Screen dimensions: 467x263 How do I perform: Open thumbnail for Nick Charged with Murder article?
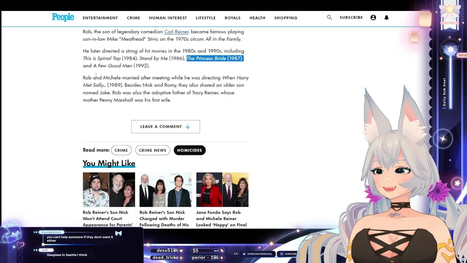[166, 190]
